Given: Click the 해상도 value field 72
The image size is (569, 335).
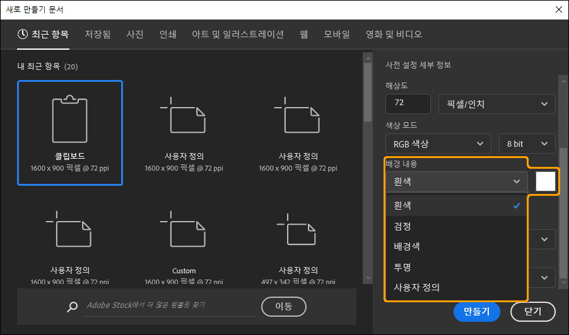Looking at the screenshot, I should [x=408, y=103].
